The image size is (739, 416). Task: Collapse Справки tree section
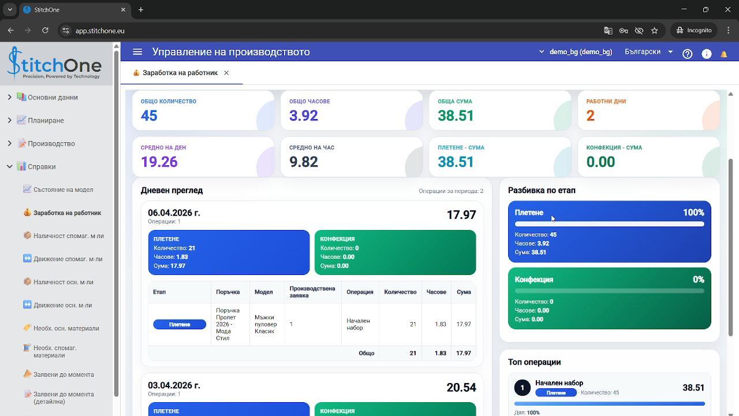pos(9,166)
